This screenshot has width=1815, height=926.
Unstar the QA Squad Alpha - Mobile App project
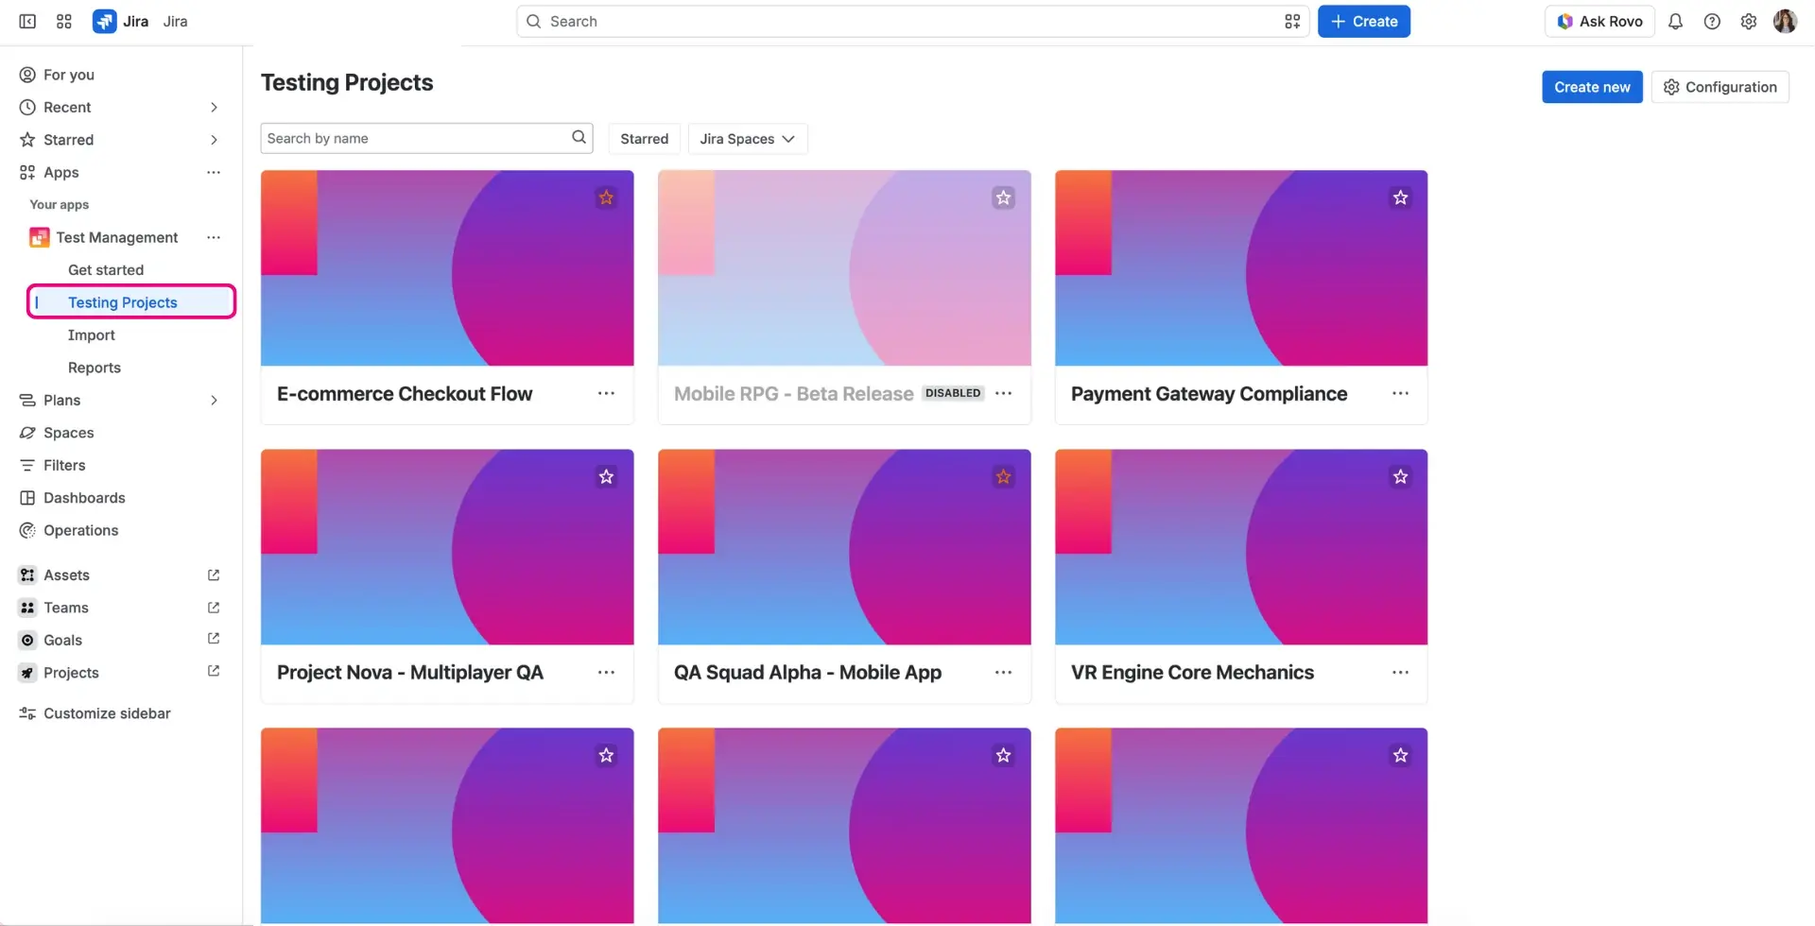(1003, 476)
